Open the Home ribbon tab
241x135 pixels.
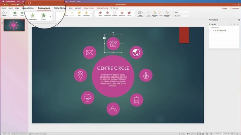(x=4, y=8)
